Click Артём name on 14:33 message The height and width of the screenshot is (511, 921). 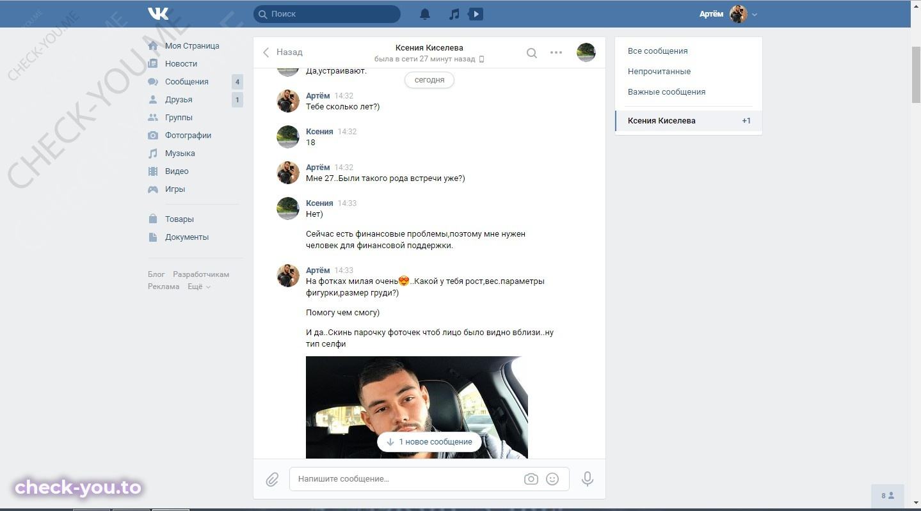pyautogui.click(x=318, y=271)
